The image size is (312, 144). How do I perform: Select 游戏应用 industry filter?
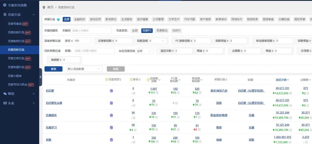point(95,19)
